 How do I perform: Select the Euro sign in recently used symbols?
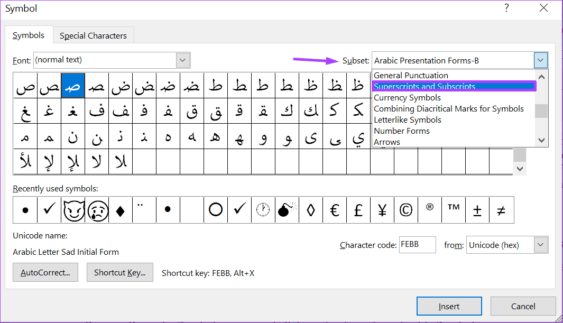click(x=334, y=210)
